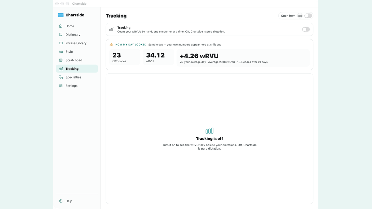The height and width of the screenshot is (209, 372).
Task: Turn on the Open from toggle
Action: 308,16
